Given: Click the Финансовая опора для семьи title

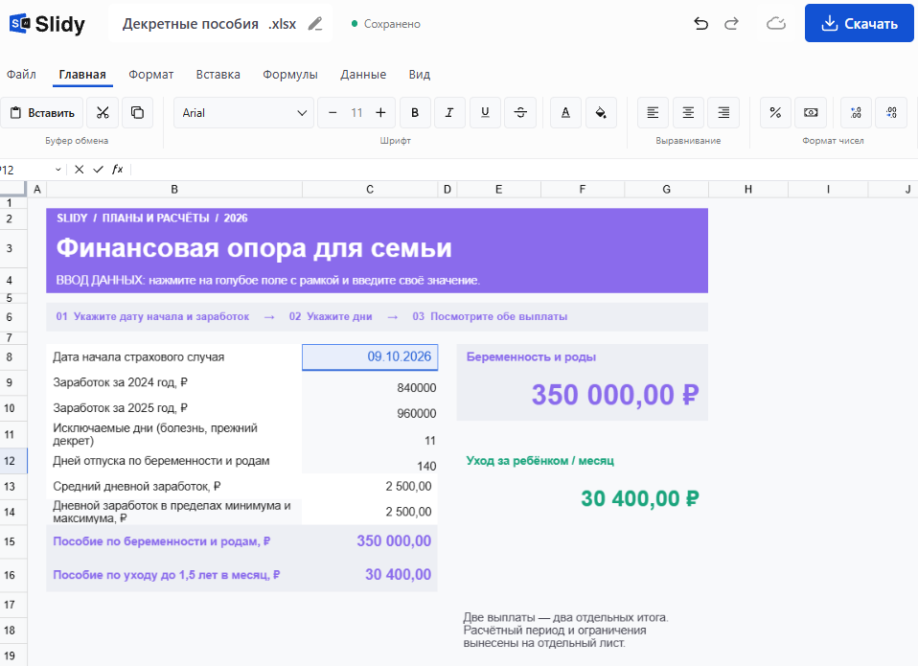Looking at the screenshot, I should click(x=254, y=248).
